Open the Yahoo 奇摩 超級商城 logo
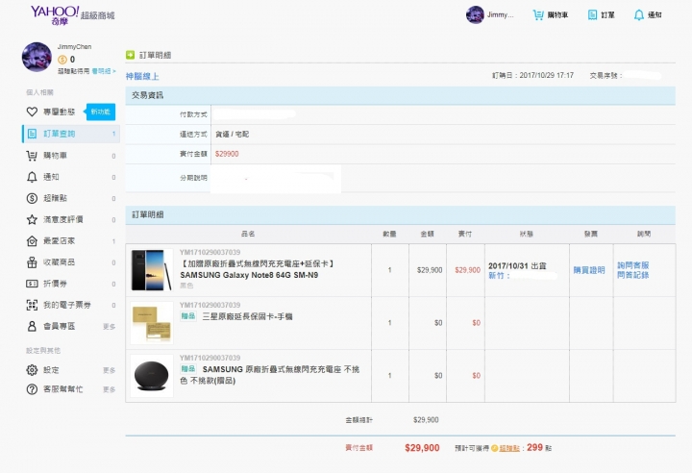Screen dimensions: 692x473 [72, 15]
